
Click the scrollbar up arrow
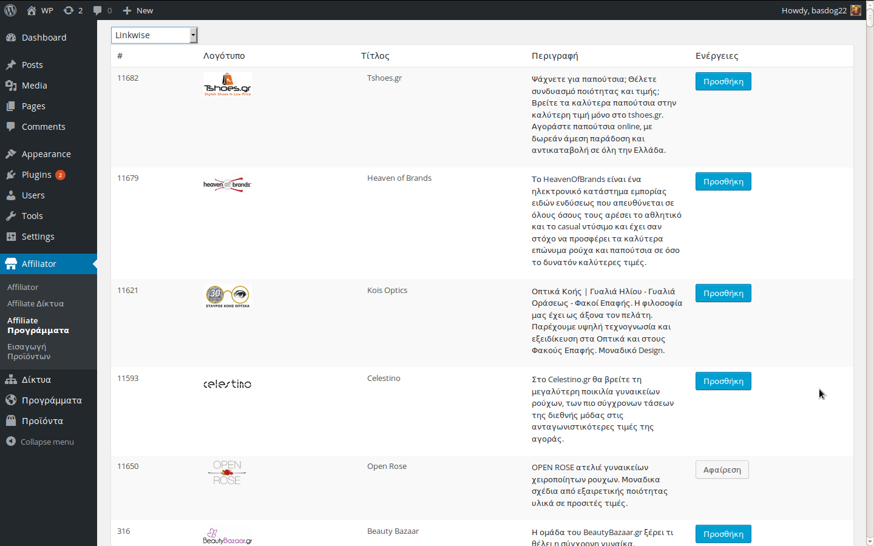[870, 4]
